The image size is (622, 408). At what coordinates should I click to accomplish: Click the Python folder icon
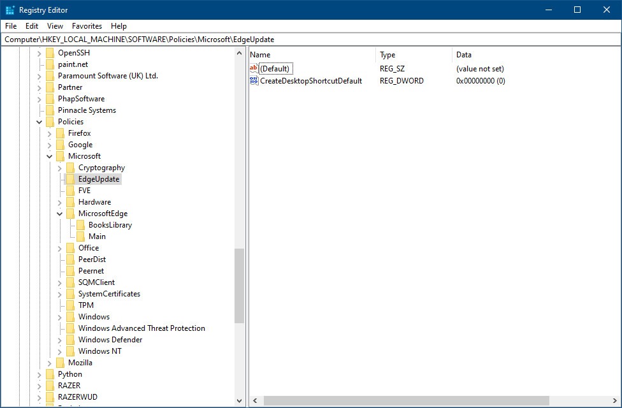pos(50,375)
